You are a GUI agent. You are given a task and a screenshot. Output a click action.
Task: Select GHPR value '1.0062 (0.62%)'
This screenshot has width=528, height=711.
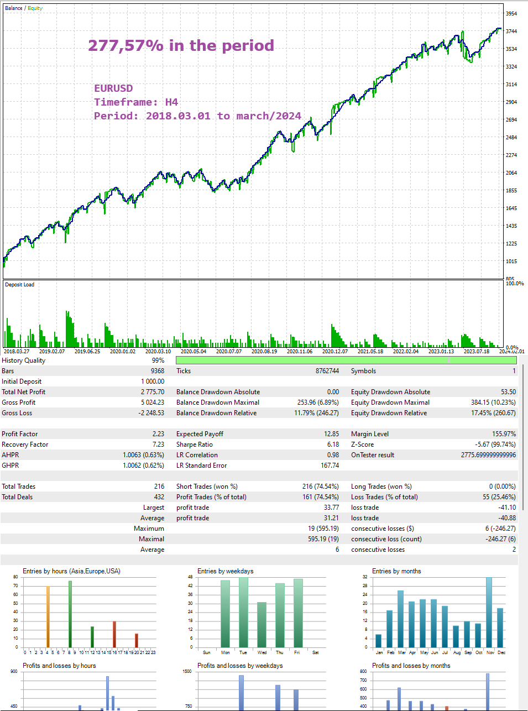click(144, 466)
